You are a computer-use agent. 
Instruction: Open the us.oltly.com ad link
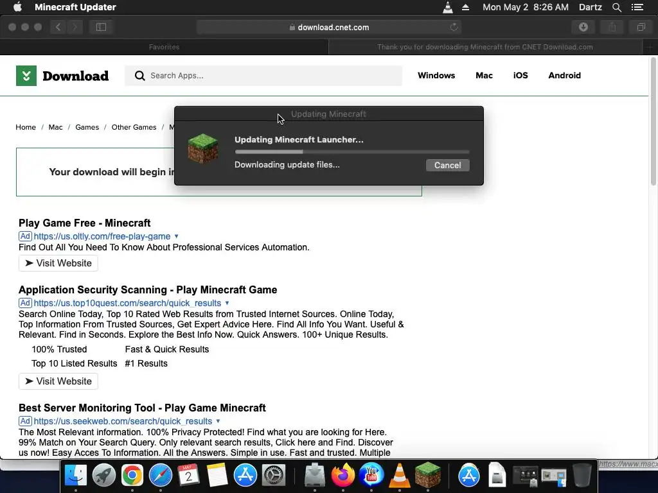pyautogui.click(x=102, y=236)
